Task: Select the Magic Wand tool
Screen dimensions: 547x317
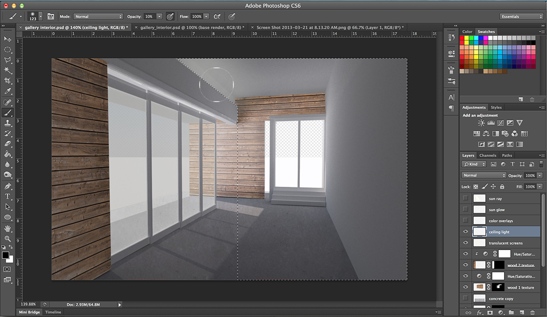Action: (x=8, y=70)
